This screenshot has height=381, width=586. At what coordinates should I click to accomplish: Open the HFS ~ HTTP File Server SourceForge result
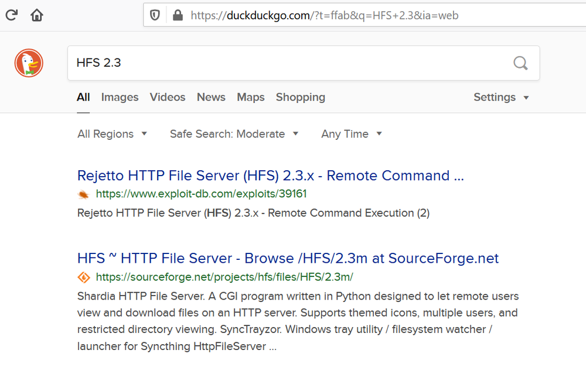(x=288, y=258)
